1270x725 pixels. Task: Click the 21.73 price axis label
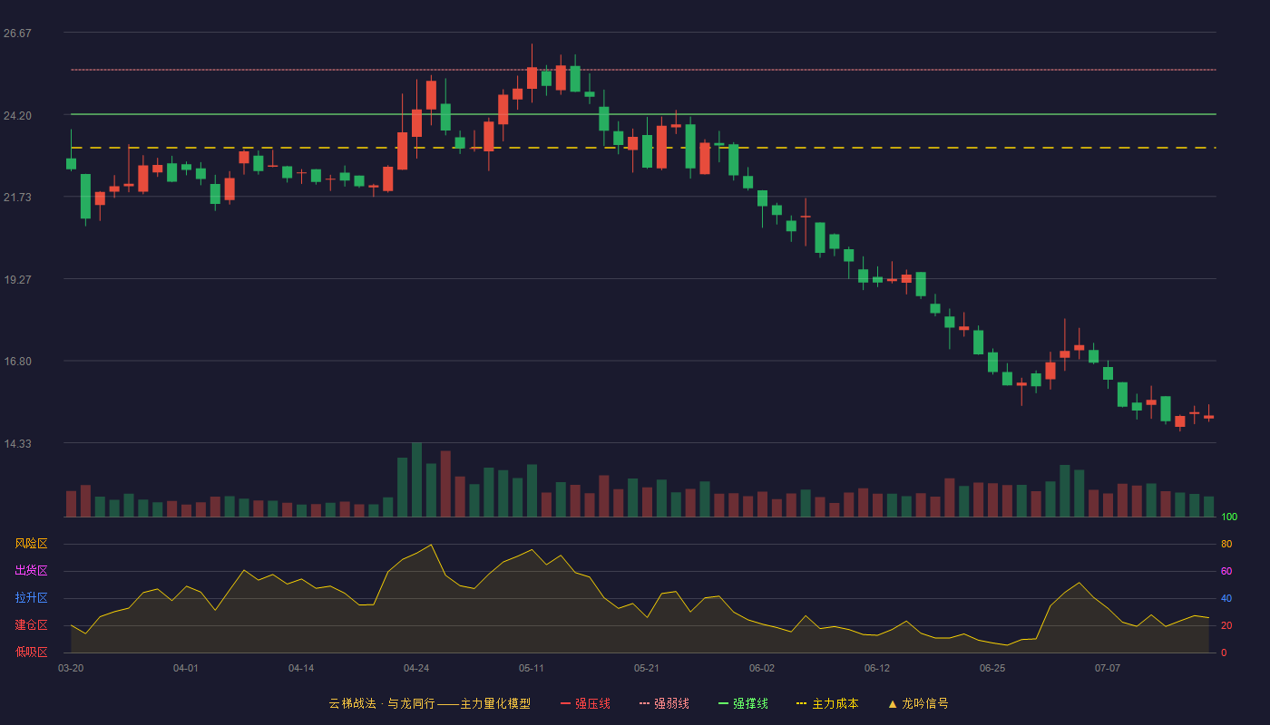pyautogui.click(x=17, y=198)
